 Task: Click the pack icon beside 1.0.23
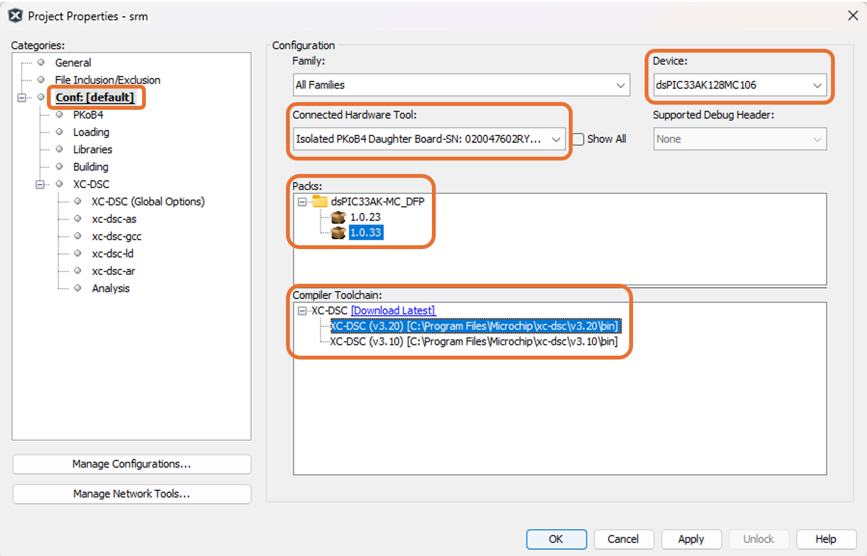pyautogui.click(x=339, y=217)
